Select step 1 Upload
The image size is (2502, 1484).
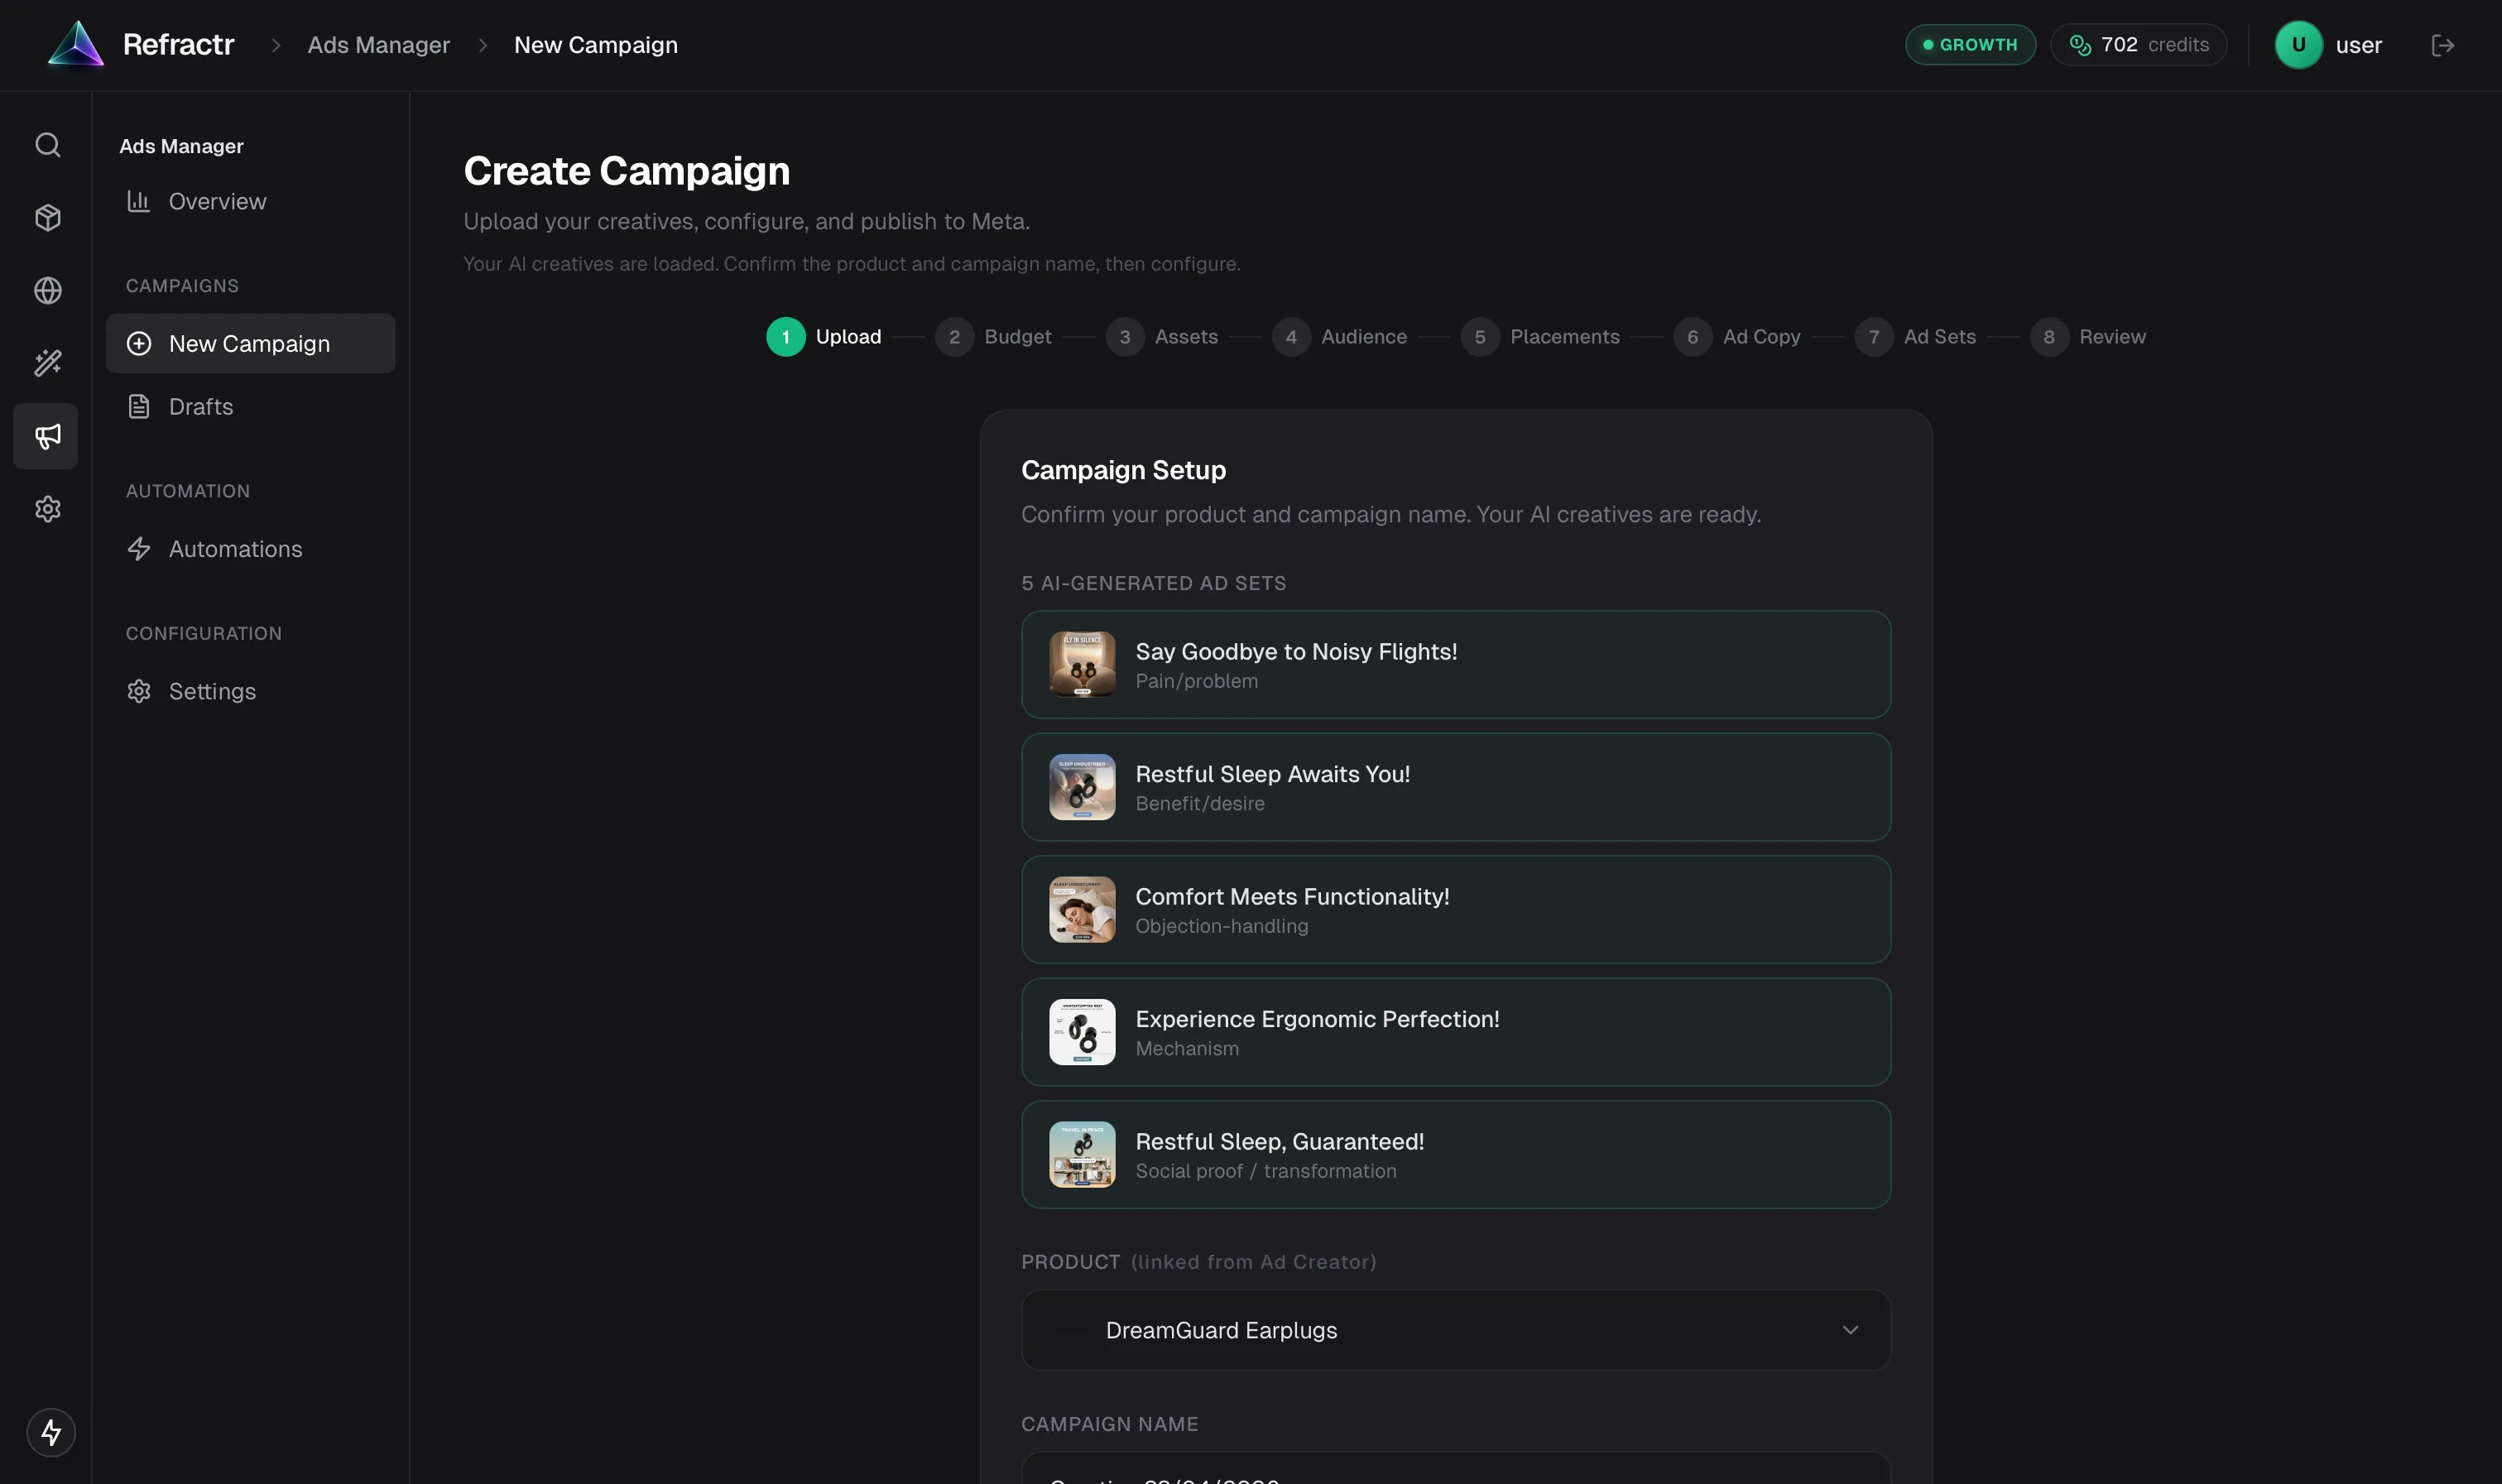[x=824, y=336]
